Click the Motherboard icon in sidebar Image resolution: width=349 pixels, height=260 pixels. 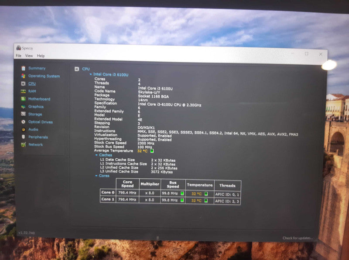[x=23, y=99]
